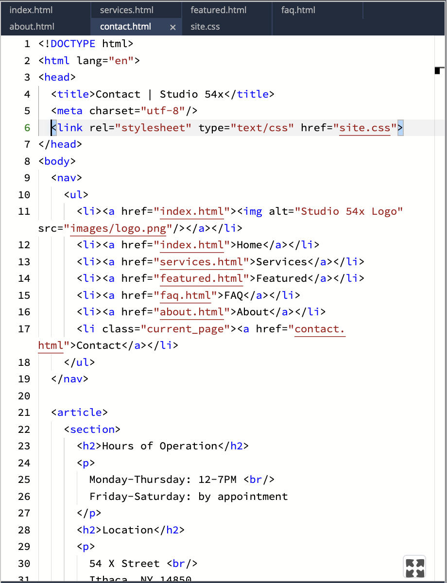
Task: Close the contact.html tab
Action: tap(172, 27)
